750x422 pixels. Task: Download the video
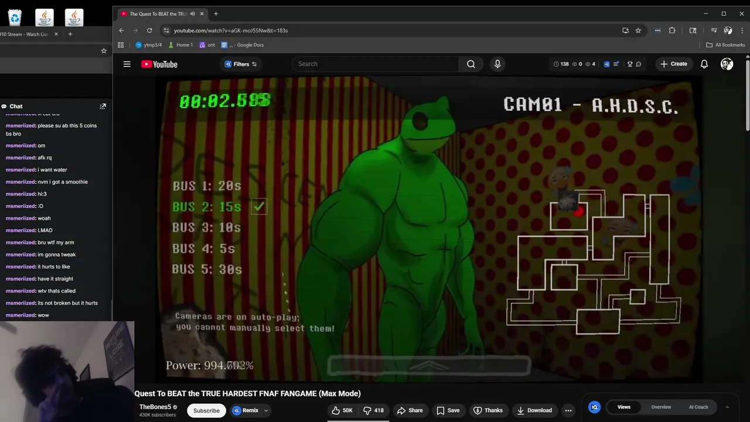pos(534,410)
